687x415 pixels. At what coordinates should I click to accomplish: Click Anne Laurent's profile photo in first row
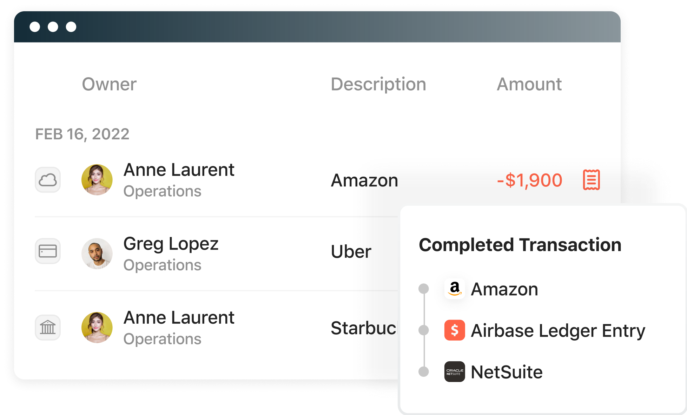pos(96,180)
